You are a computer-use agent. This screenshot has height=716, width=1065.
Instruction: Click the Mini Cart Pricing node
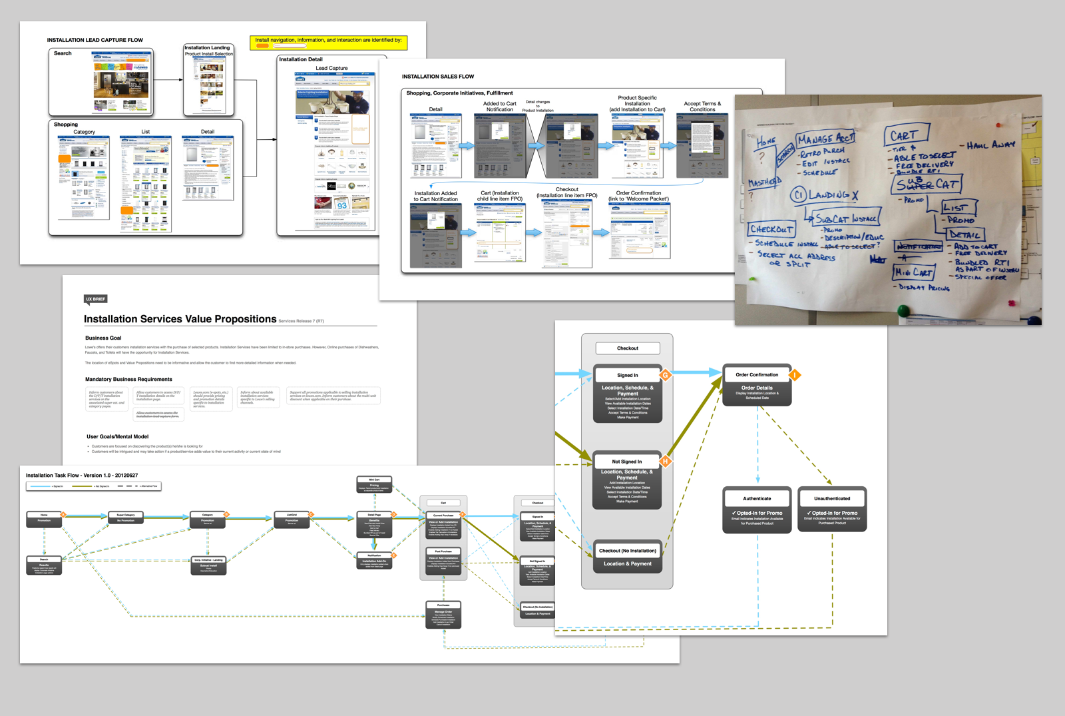[x=374, y=484]
